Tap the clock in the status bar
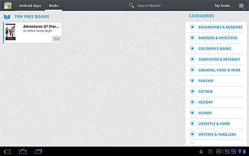249x156 pixels. [226, 152]
